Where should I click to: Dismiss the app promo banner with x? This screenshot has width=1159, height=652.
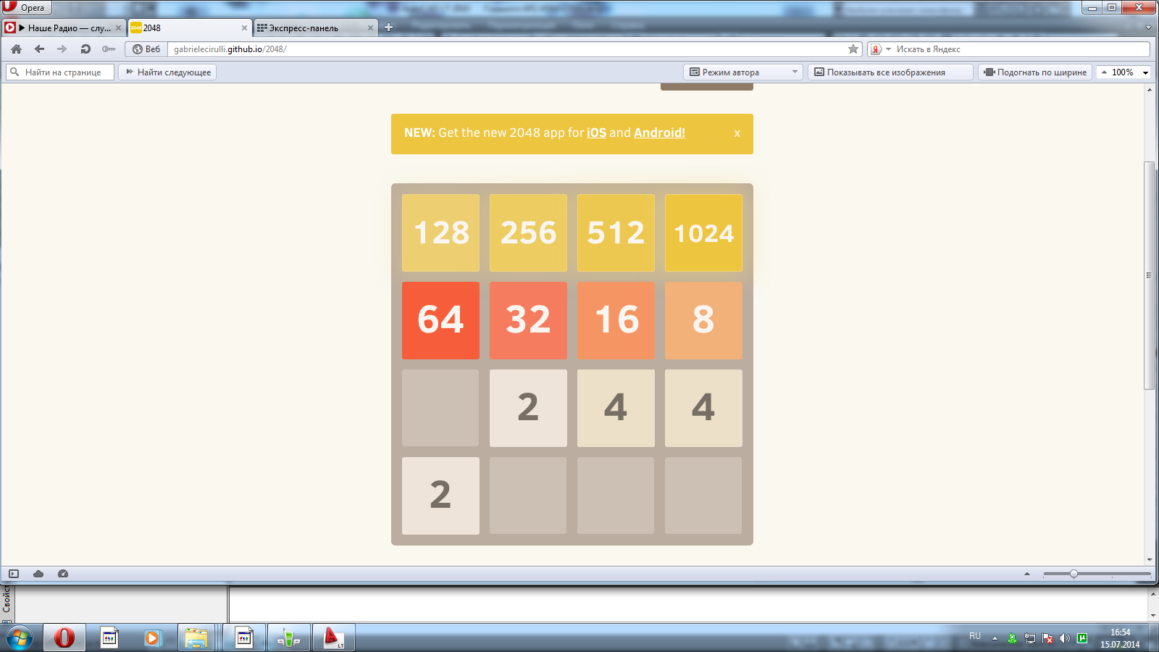[x=737, y=133]
